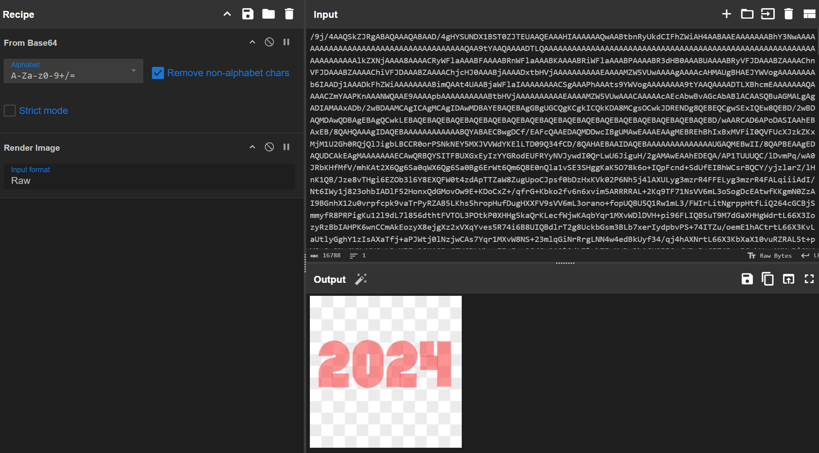This screenshot has width=819, height=453.
Task: Clear the recipe with the trash icon
Action: [289, 14]
